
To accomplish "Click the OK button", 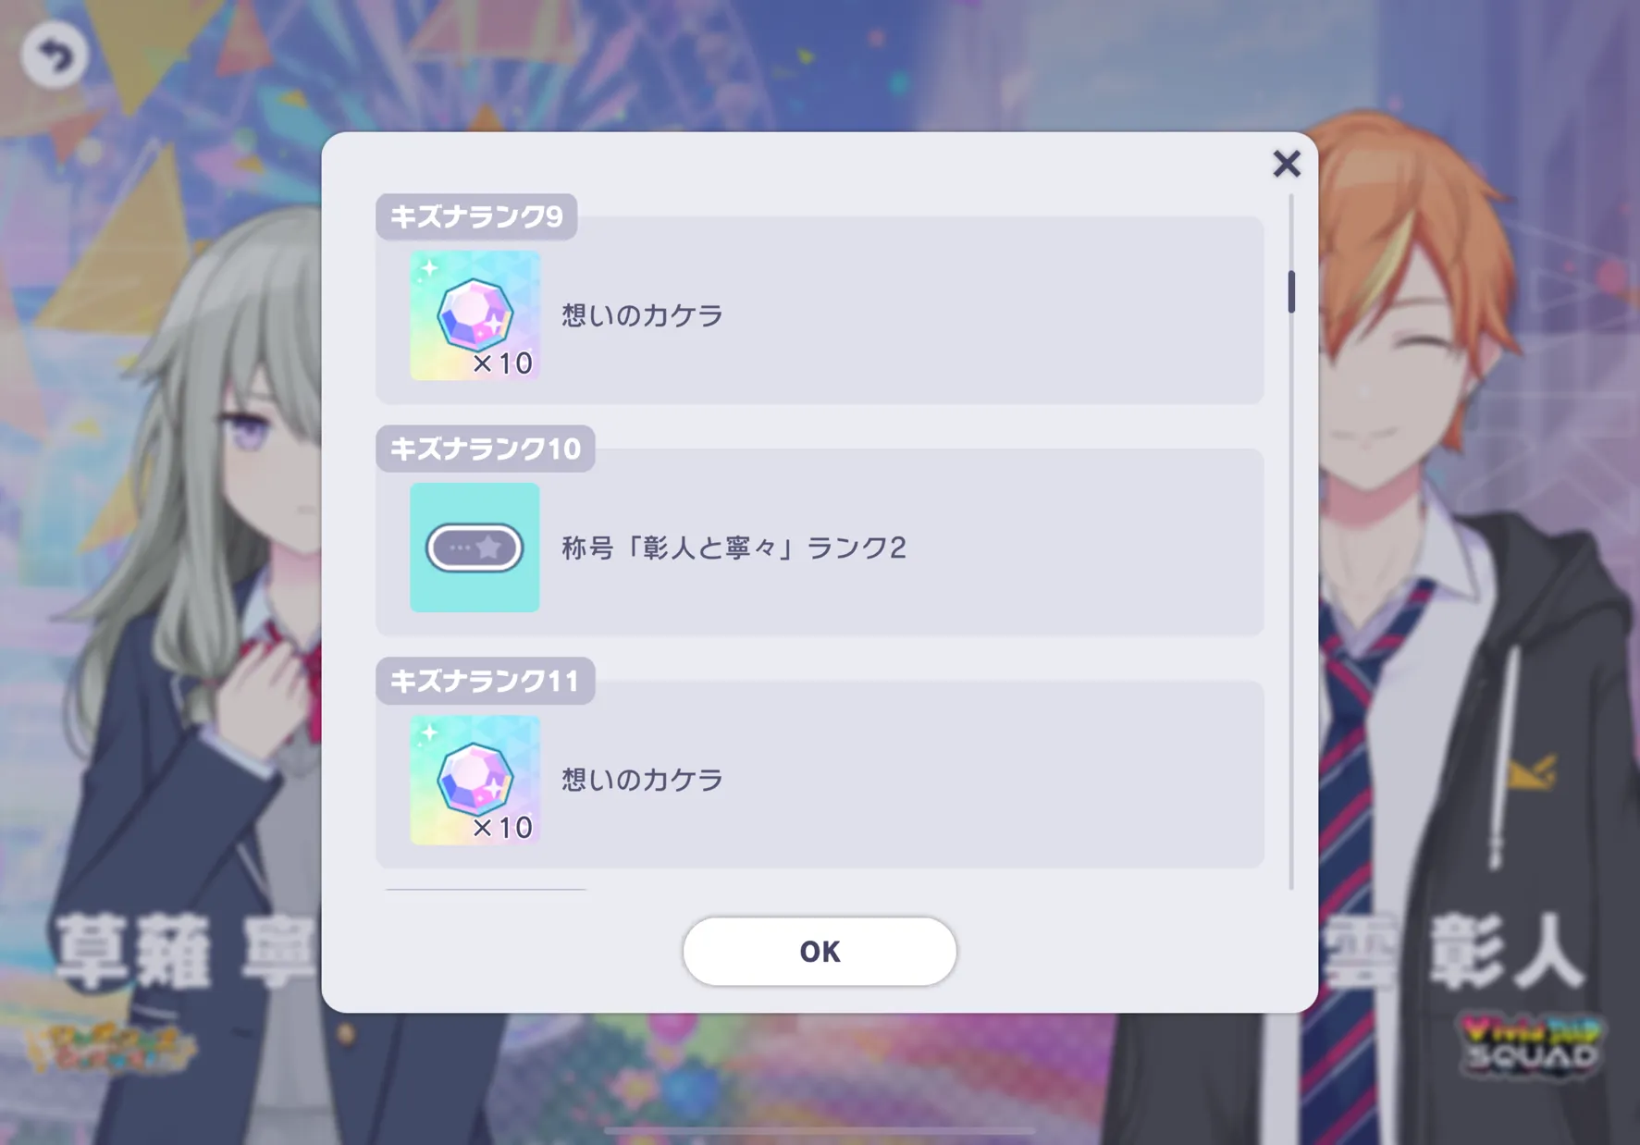I will (819, 951).
